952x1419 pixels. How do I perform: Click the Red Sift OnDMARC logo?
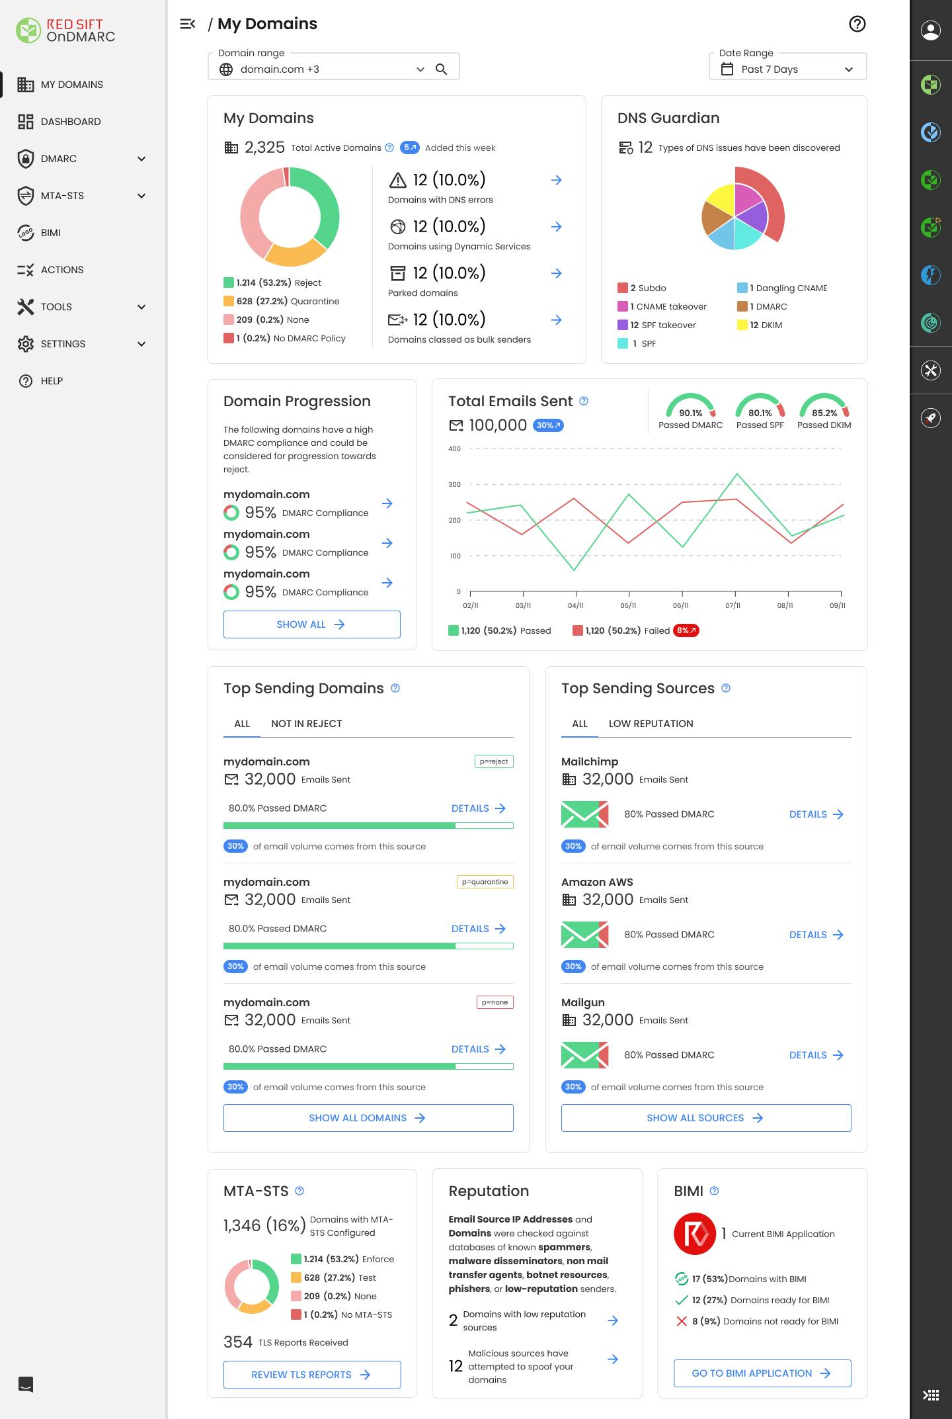(x=66, y=30)
